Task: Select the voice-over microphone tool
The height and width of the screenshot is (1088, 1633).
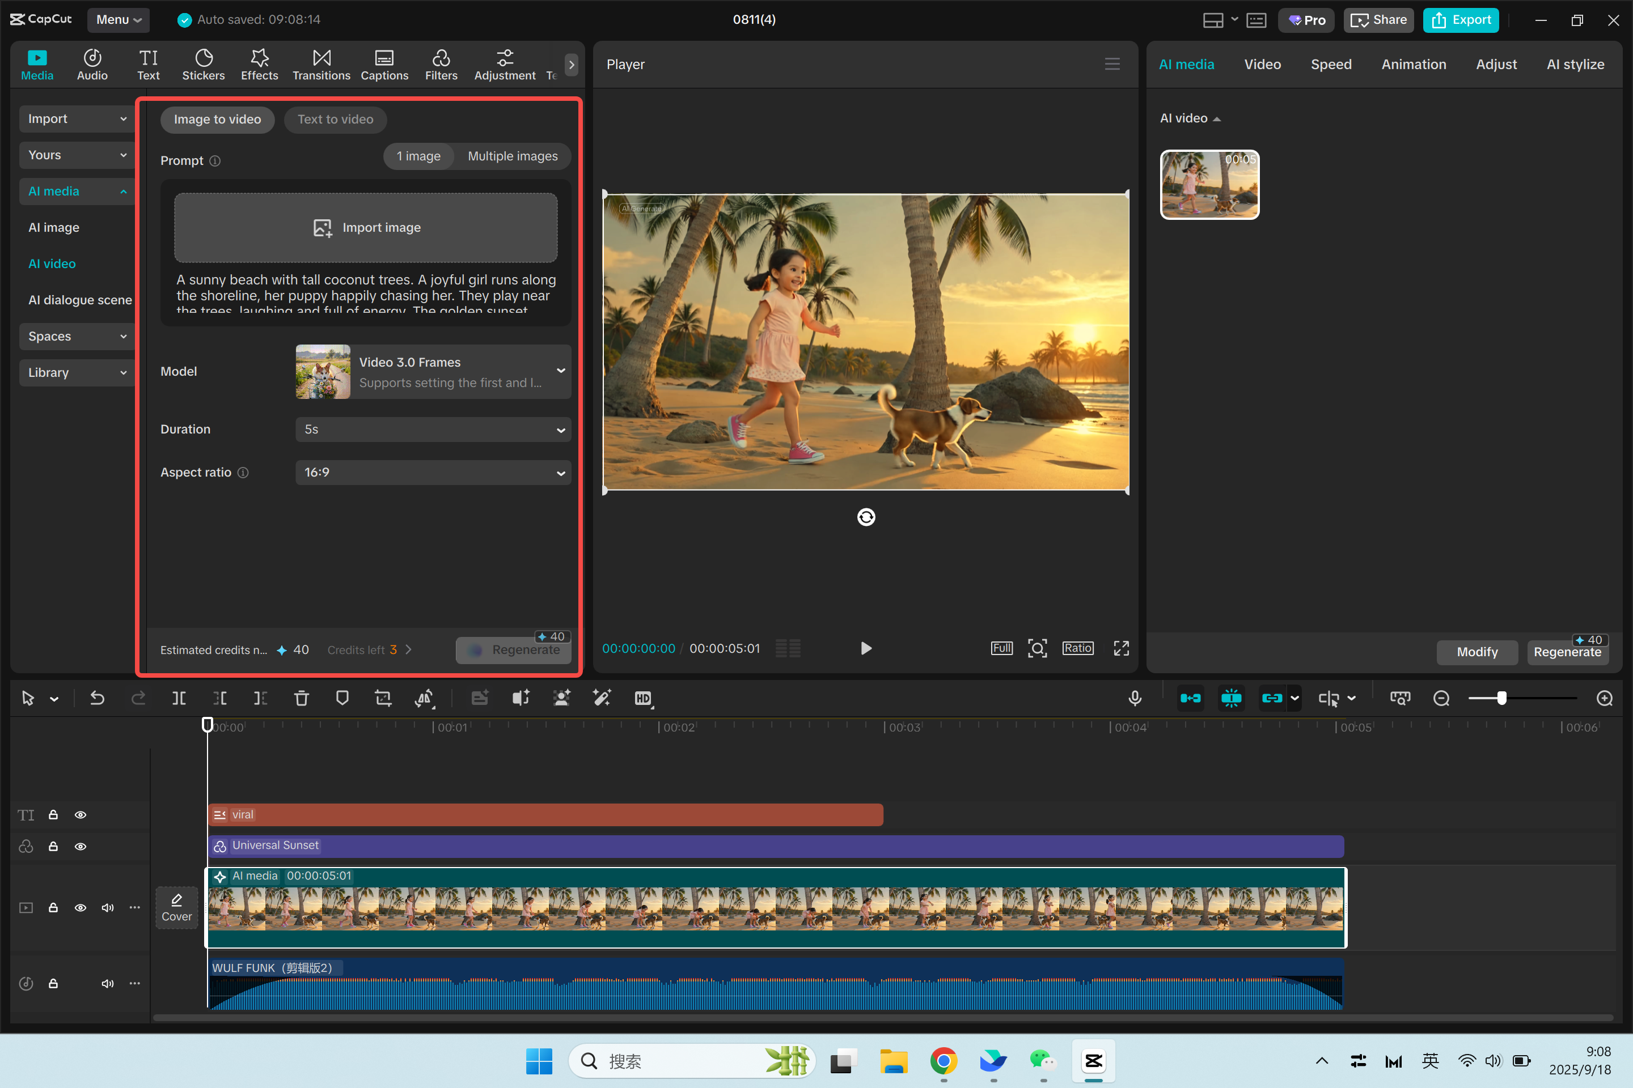Action: pyautogui.click(x=1135, y=698)
